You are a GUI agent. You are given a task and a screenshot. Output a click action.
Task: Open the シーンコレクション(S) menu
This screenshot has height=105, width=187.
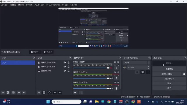point(53,5)
